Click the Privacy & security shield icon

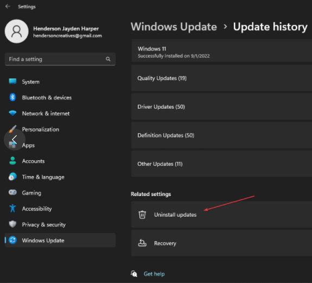(x=12, y=224)
